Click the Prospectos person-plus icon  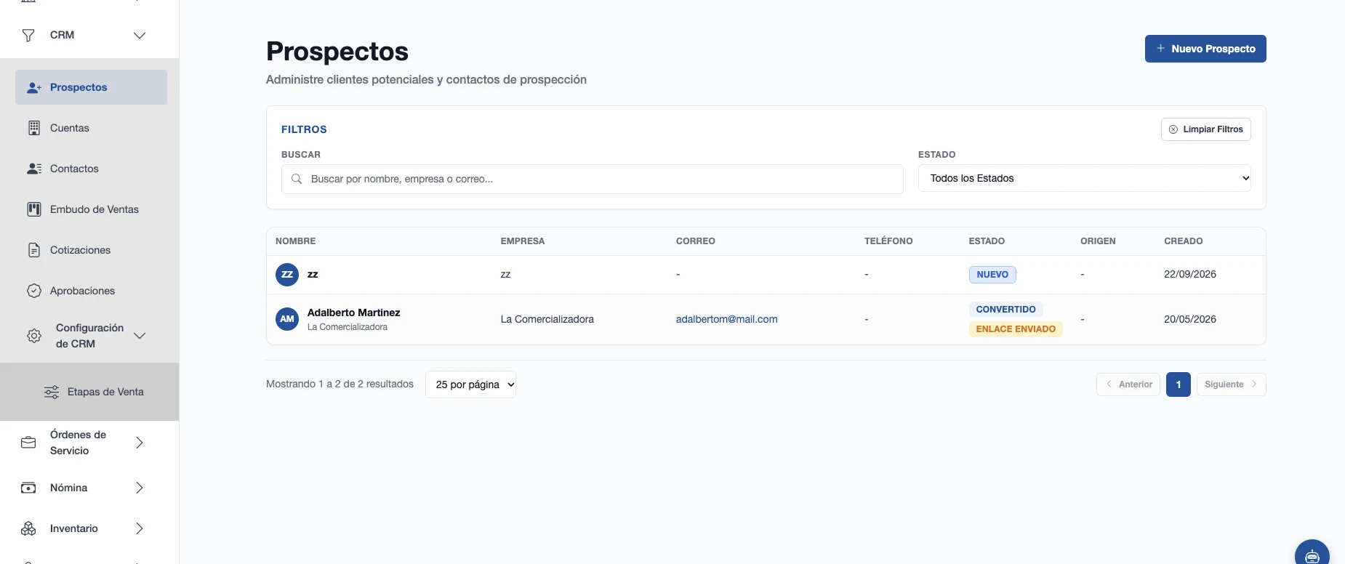pos(34,87)
